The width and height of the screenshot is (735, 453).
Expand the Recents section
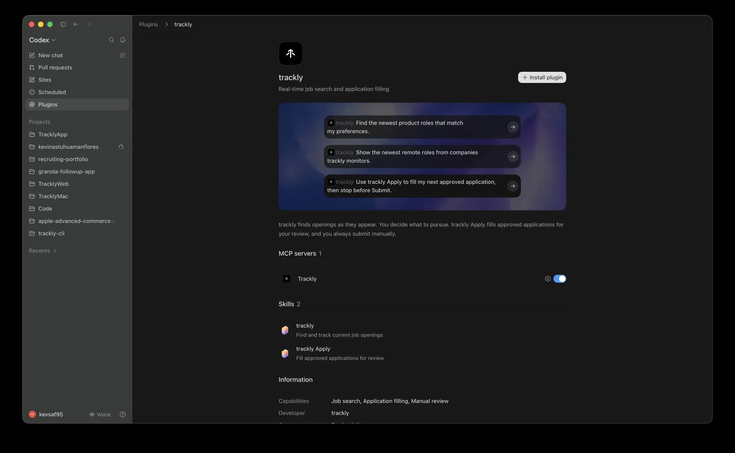(x=42, y=251)
